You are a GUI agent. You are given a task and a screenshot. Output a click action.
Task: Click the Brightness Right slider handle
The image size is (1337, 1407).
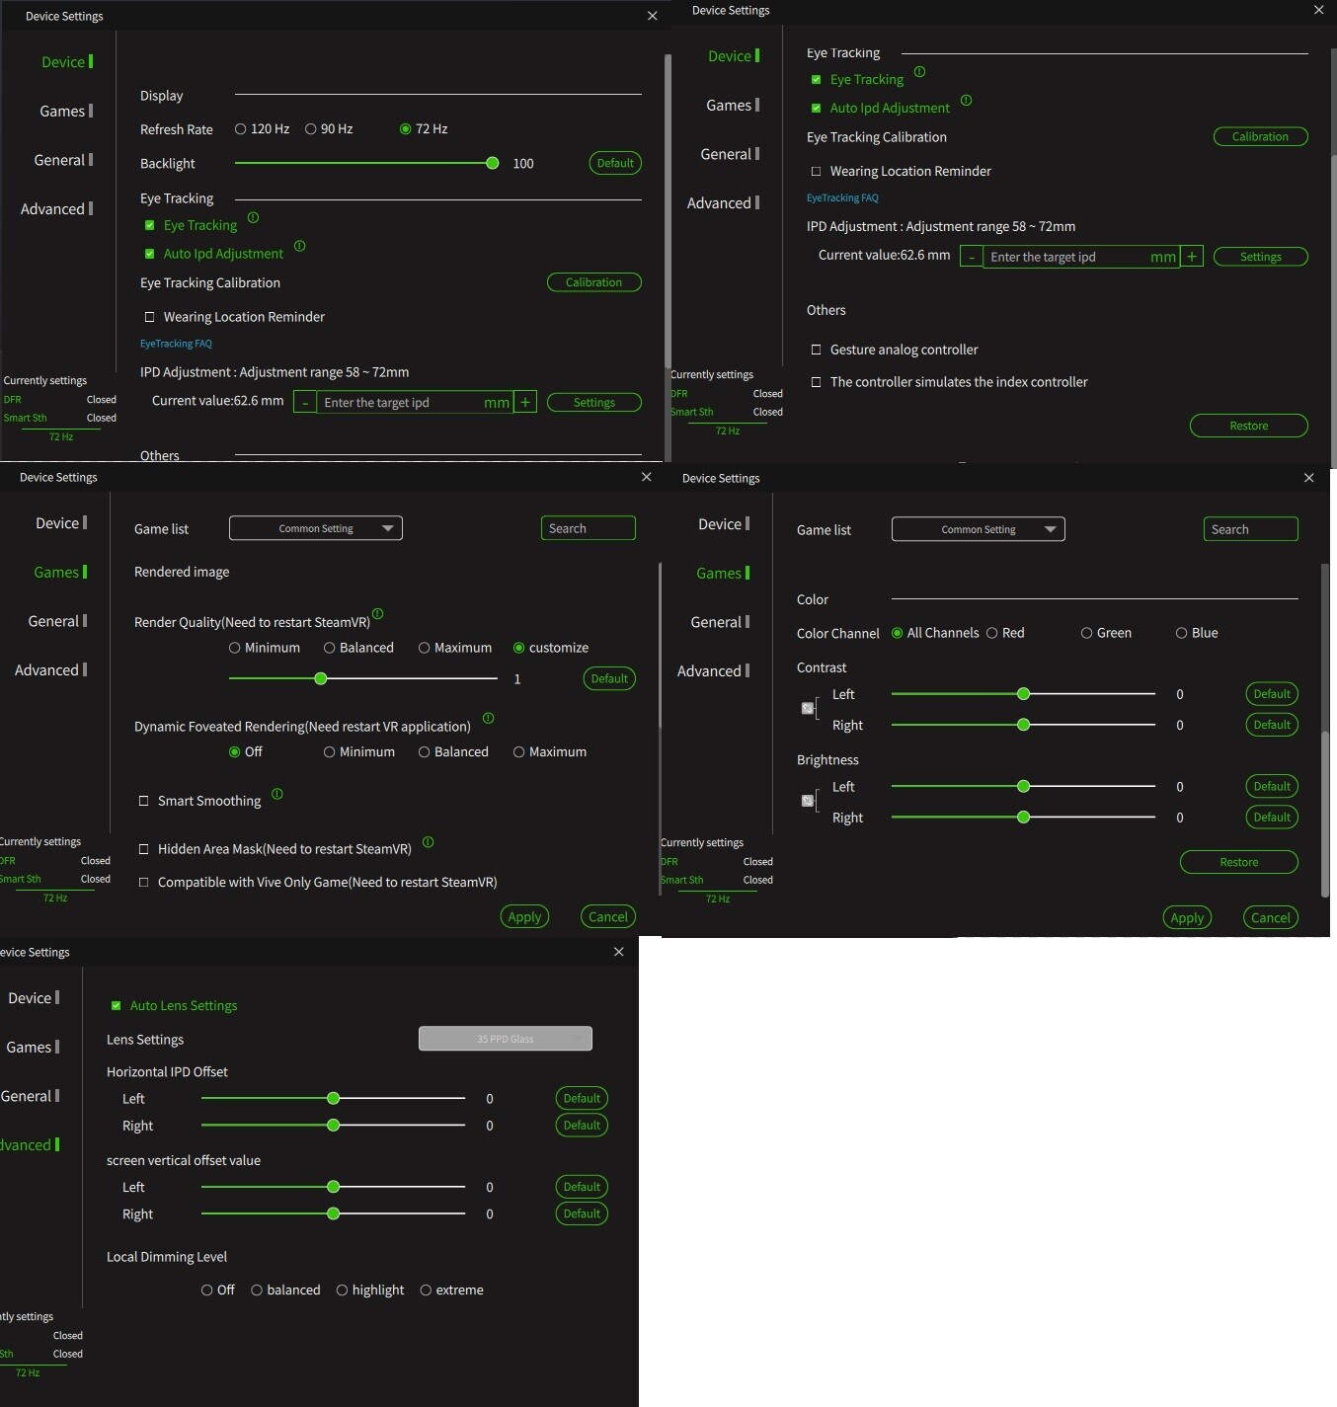click(1024, 818)
